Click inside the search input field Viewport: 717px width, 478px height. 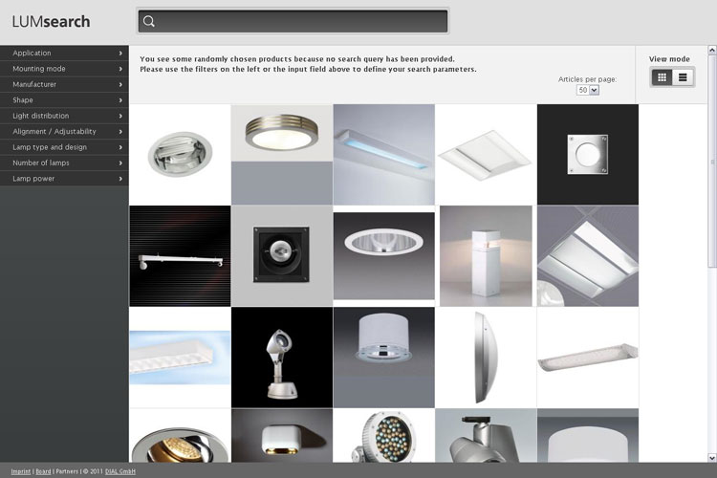click(x=293, y=21)
